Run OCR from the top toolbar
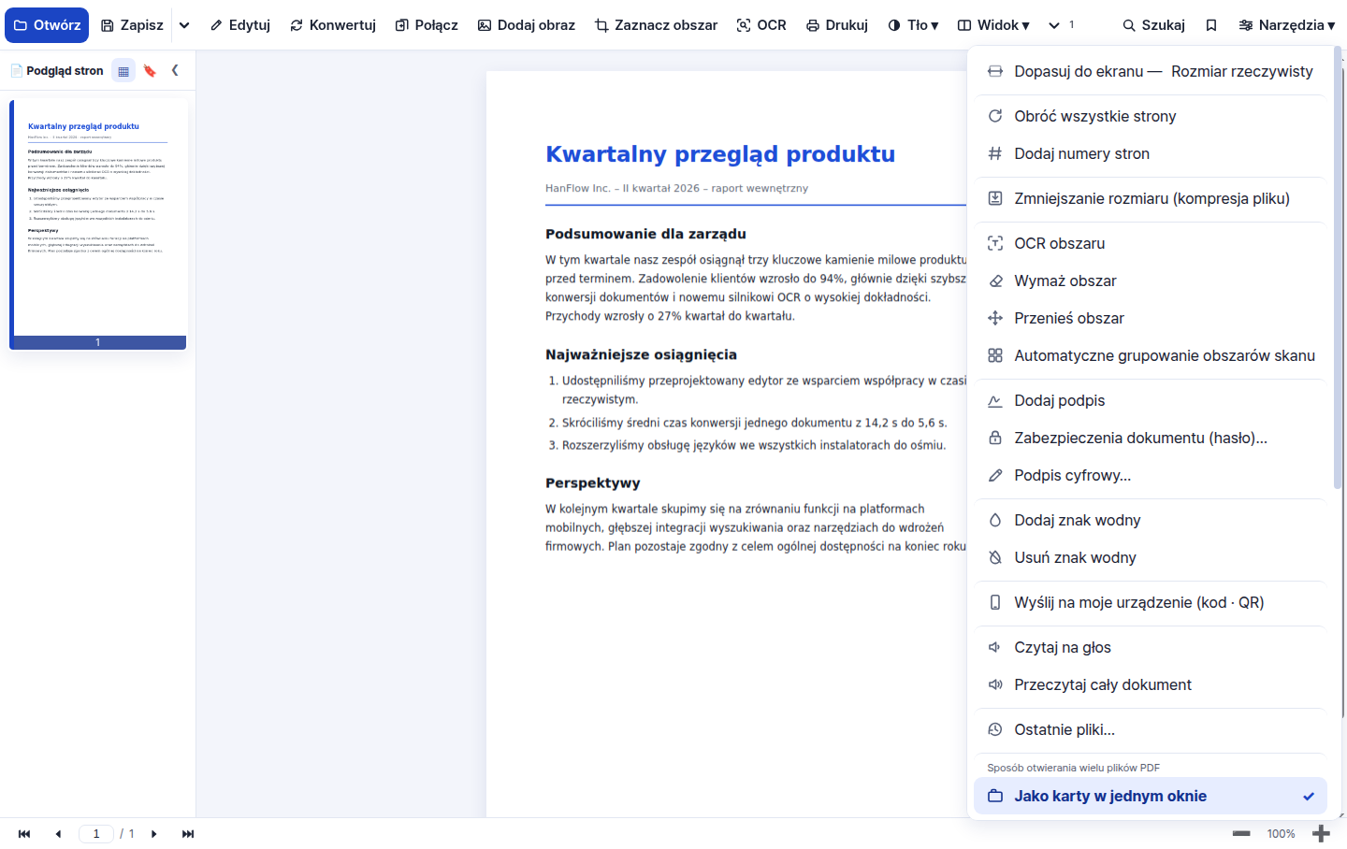Screen dimensions: 1347x849 761,25
